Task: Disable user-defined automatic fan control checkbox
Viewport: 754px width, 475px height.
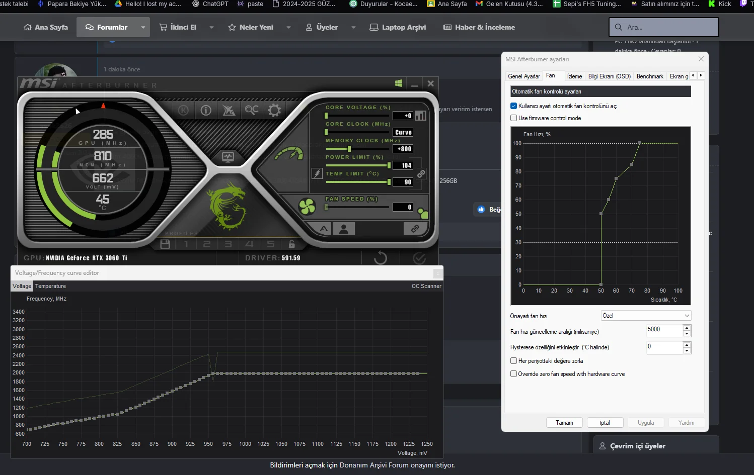Action: [x=514, y=106]
